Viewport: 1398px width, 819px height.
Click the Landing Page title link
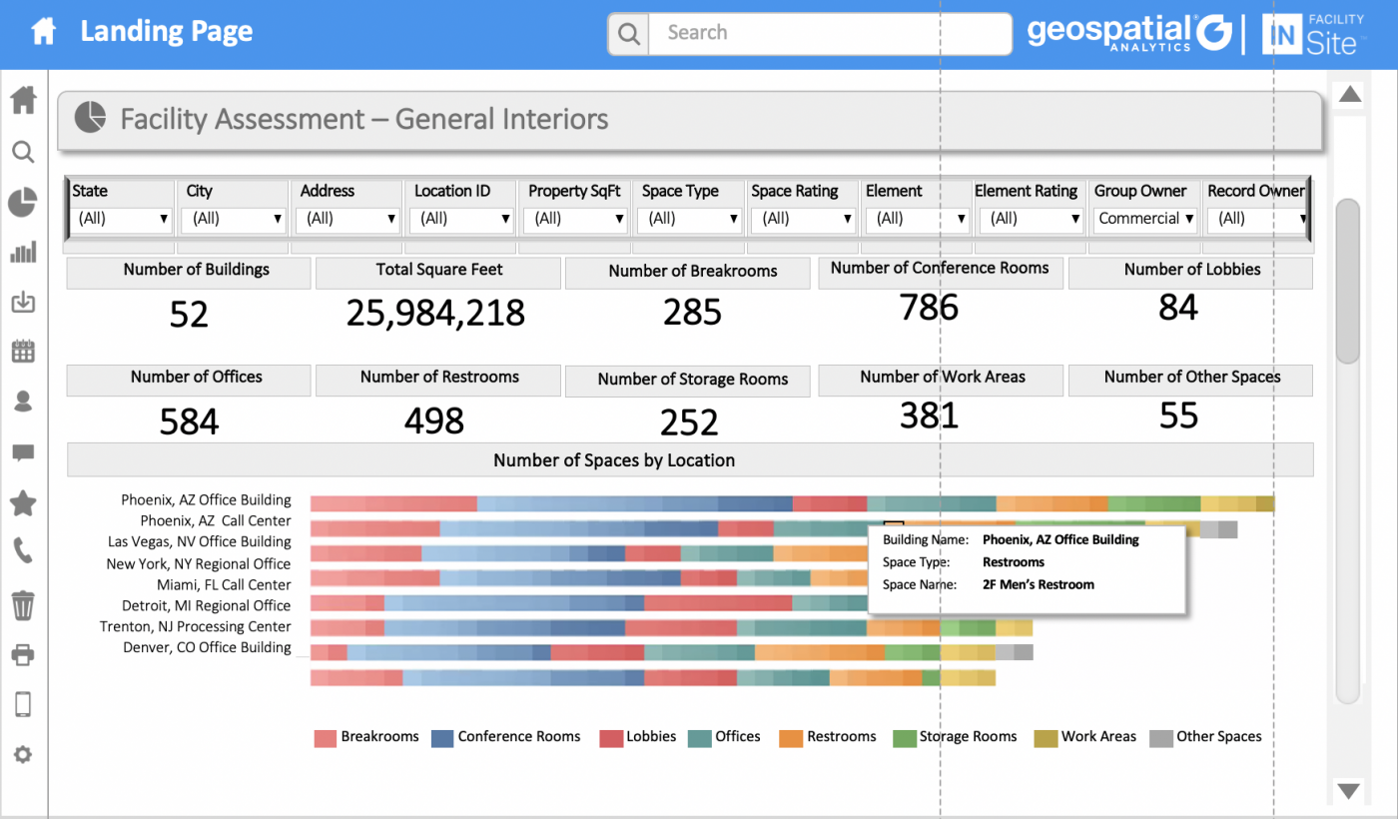tap(167, 32)
